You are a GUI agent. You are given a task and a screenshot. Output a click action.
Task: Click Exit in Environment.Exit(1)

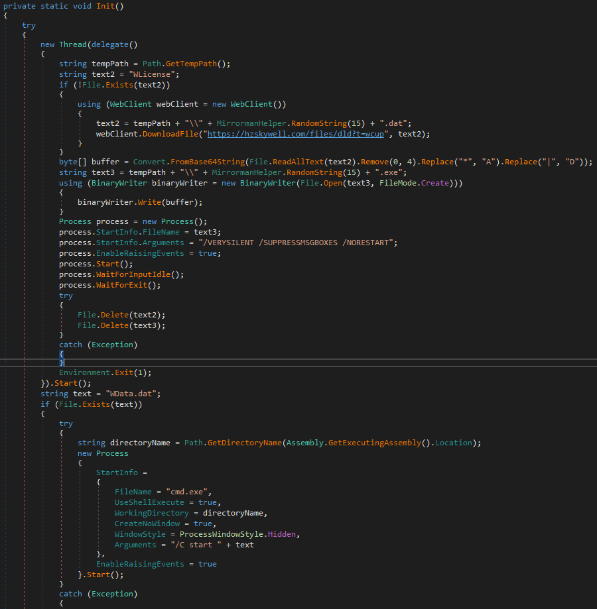124,372
